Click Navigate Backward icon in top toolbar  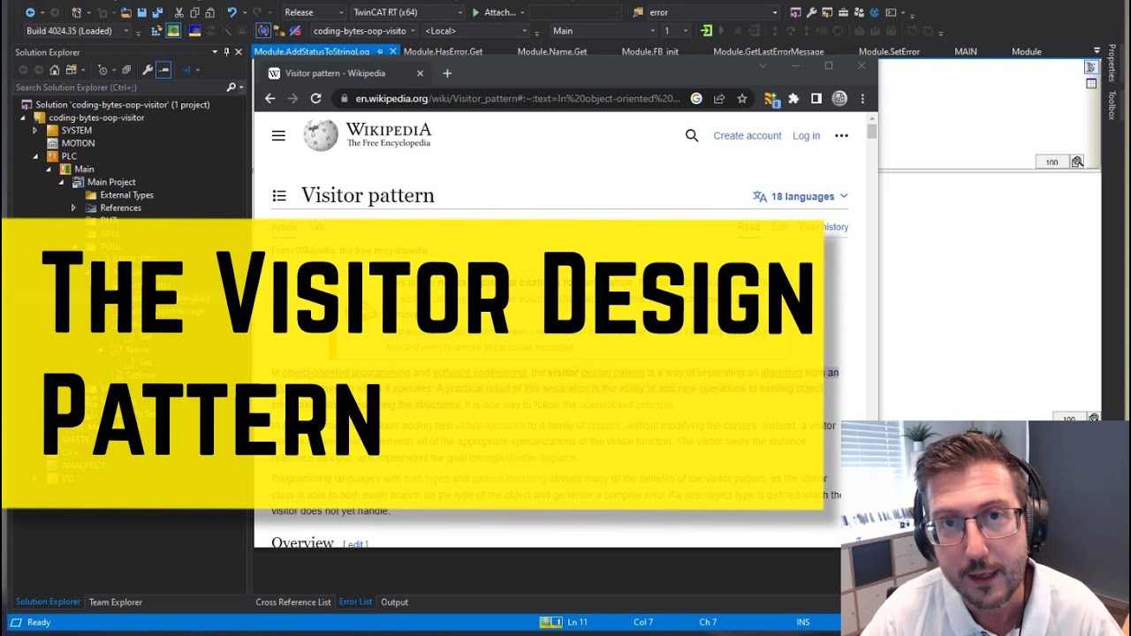point(30,12)
